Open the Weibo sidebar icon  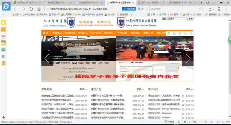coord(3,30)
